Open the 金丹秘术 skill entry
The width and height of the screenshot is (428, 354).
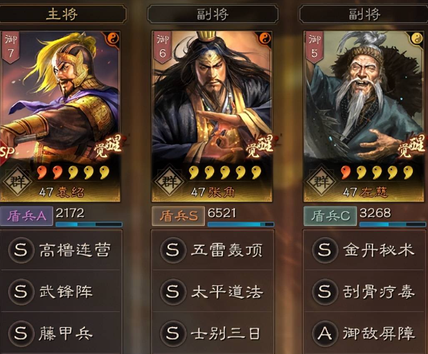point(364,249)
